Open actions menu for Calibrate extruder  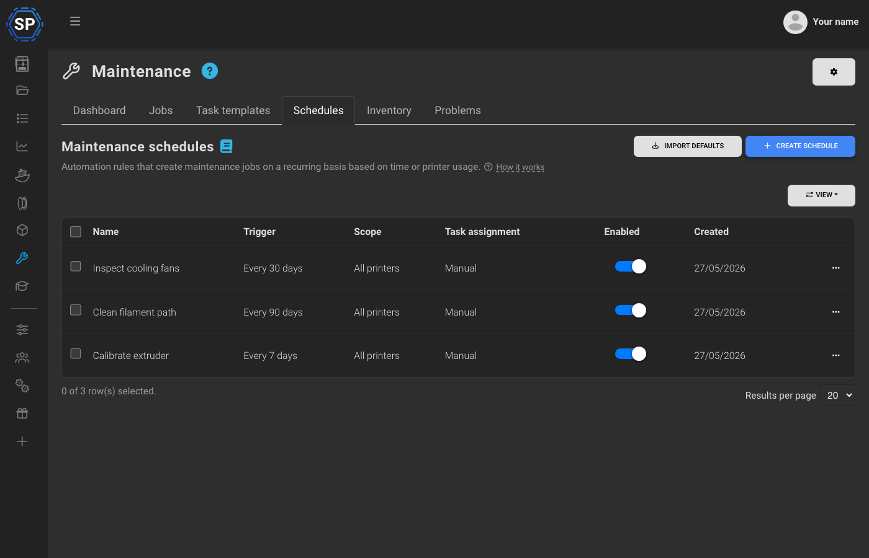pos(835,355)
